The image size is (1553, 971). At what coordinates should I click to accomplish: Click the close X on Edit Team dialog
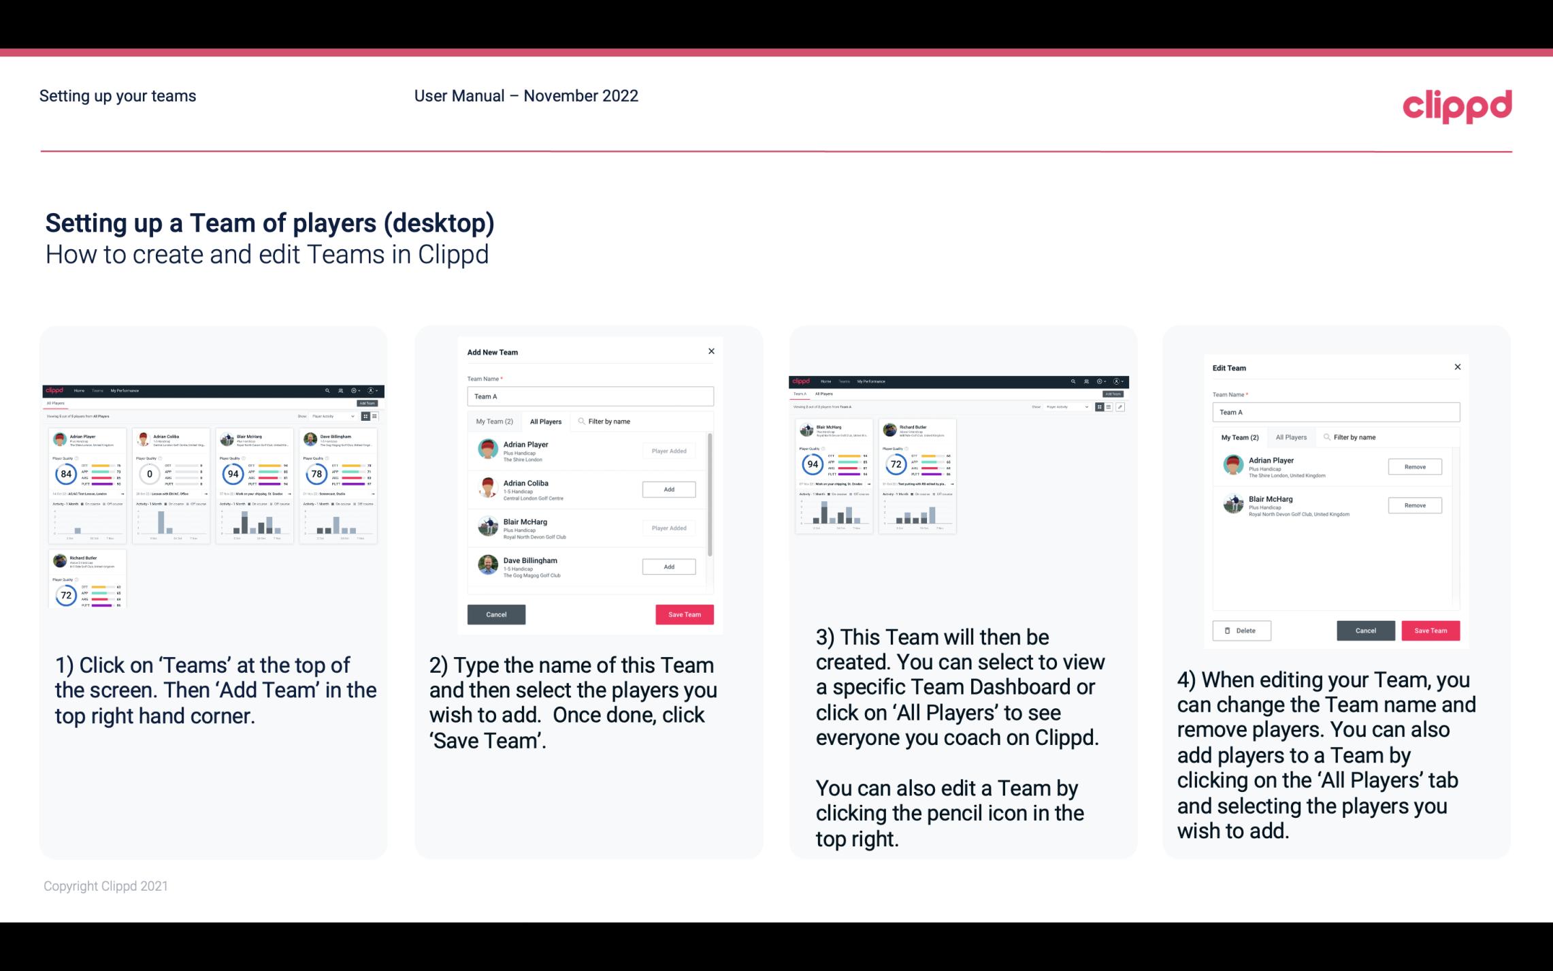coord(1457,368)
